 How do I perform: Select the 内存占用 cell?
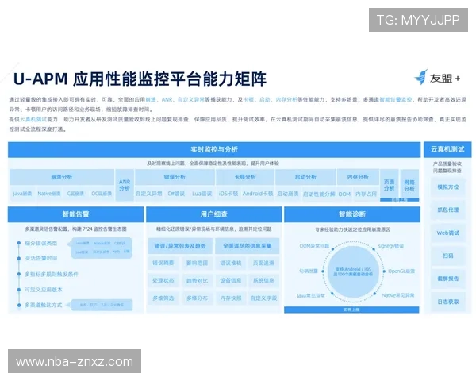pyautogui.click(x=366, y=194)
